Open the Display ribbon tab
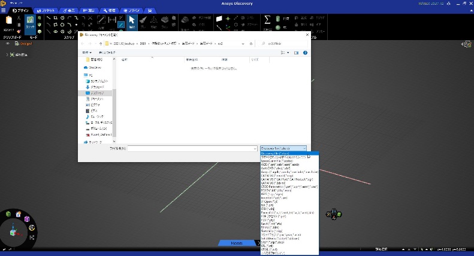The image size is (474, 256). pos(69,10)
